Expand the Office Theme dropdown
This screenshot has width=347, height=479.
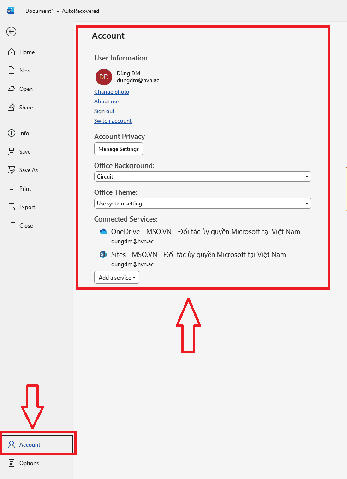pos(202,204)
